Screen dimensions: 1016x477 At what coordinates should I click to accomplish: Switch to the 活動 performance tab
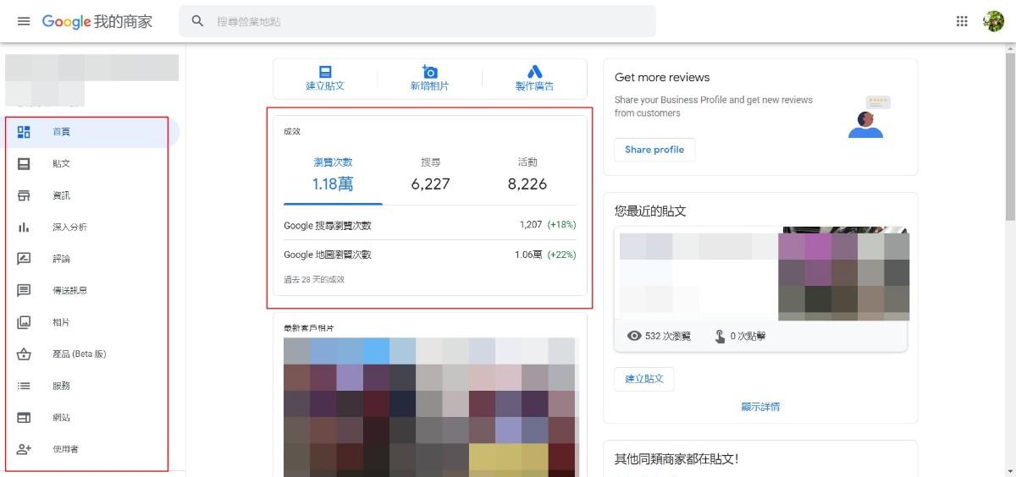tap(527, 174)
